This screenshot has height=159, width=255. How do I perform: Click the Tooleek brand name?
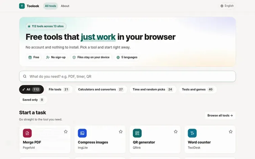coord(33,6)
